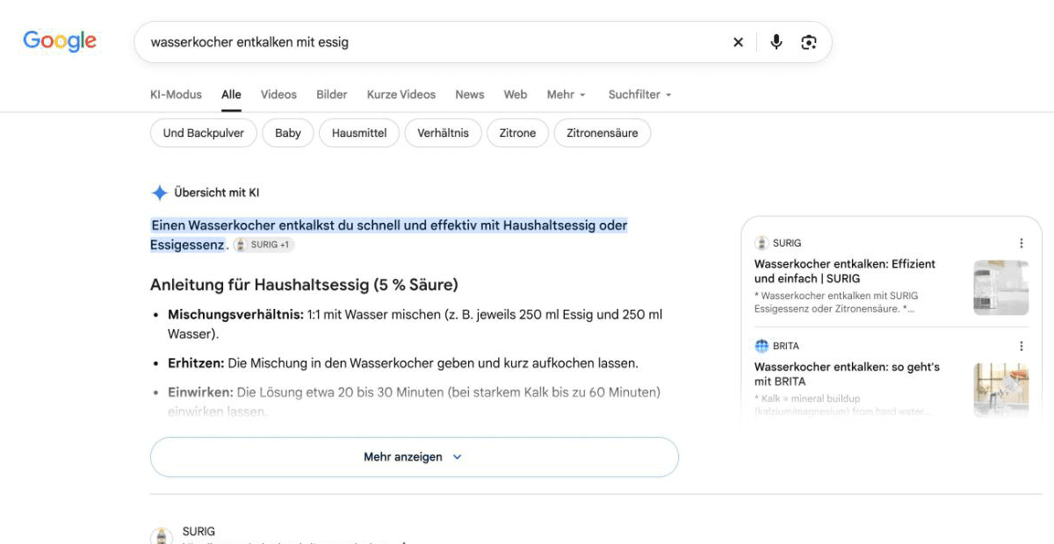This screenshot has width=1054, height=544.
Task: Click the Übersicht mit KI sparkle icon
Action: (159, 193)
